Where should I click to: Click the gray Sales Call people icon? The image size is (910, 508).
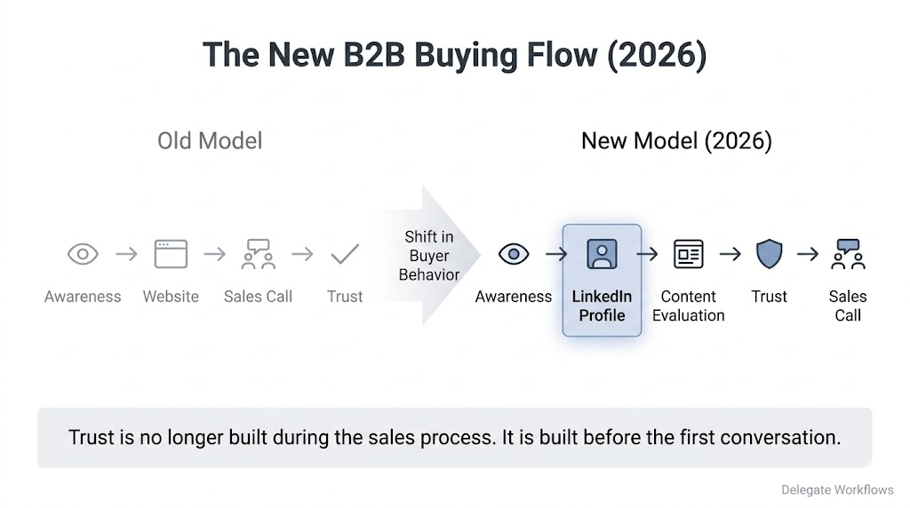point(258,255)
